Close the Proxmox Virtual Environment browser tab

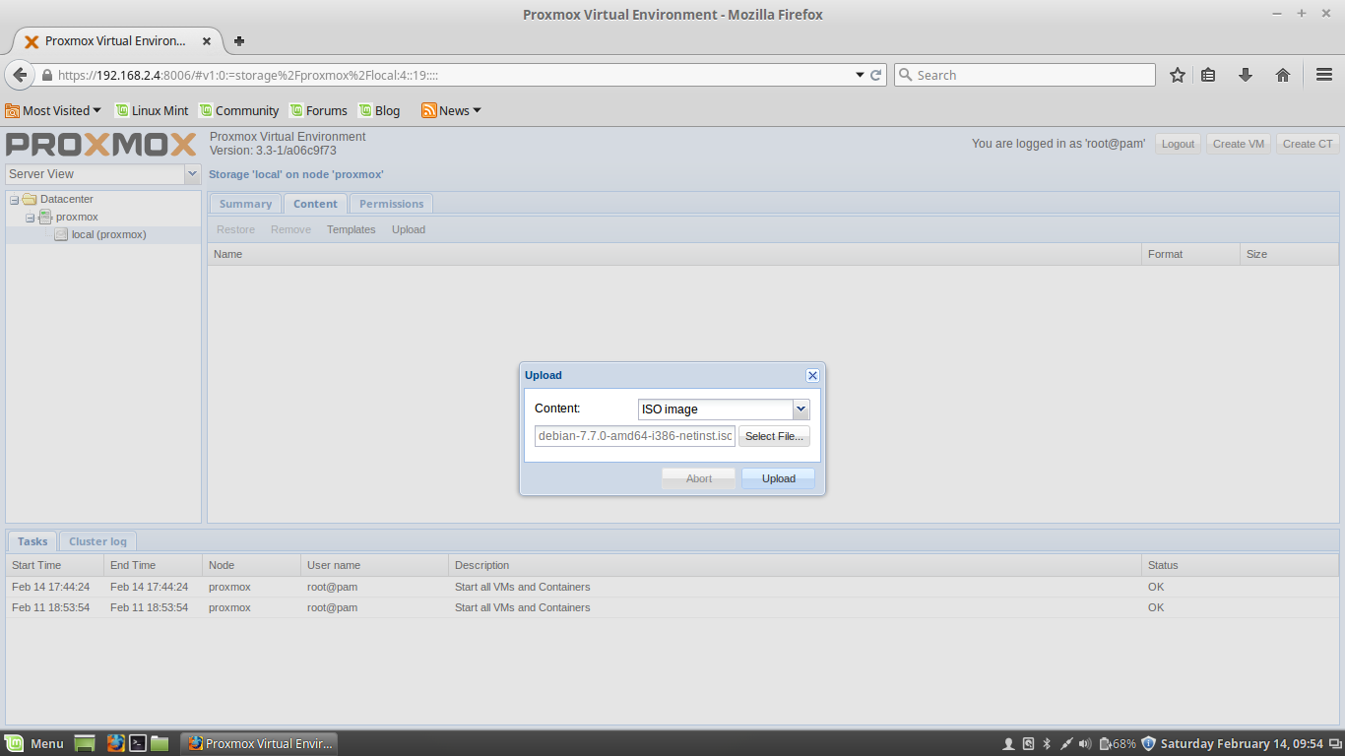(x=207, y=41)
